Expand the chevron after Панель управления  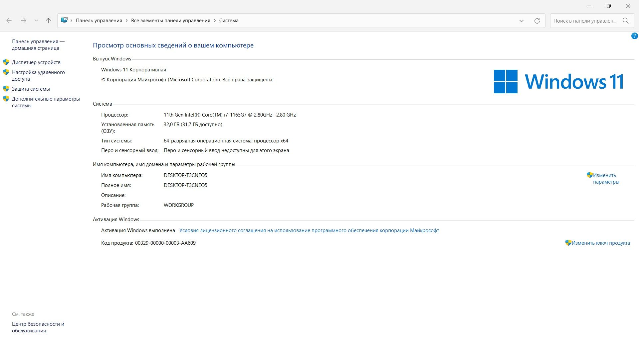point(126,21)
